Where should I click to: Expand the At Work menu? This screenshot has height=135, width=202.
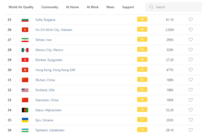(93, 7)
